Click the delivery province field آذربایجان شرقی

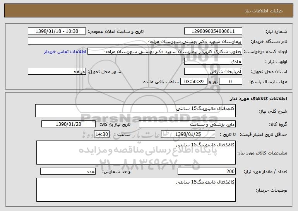[x=213, y=72]
